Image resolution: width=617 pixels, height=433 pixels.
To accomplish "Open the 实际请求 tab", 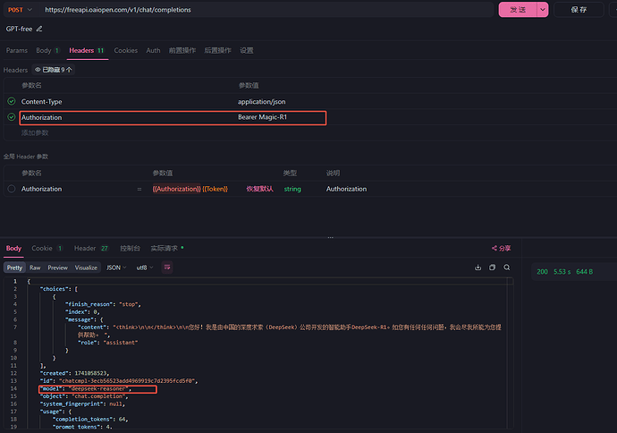I will click(x=167, y=249).
